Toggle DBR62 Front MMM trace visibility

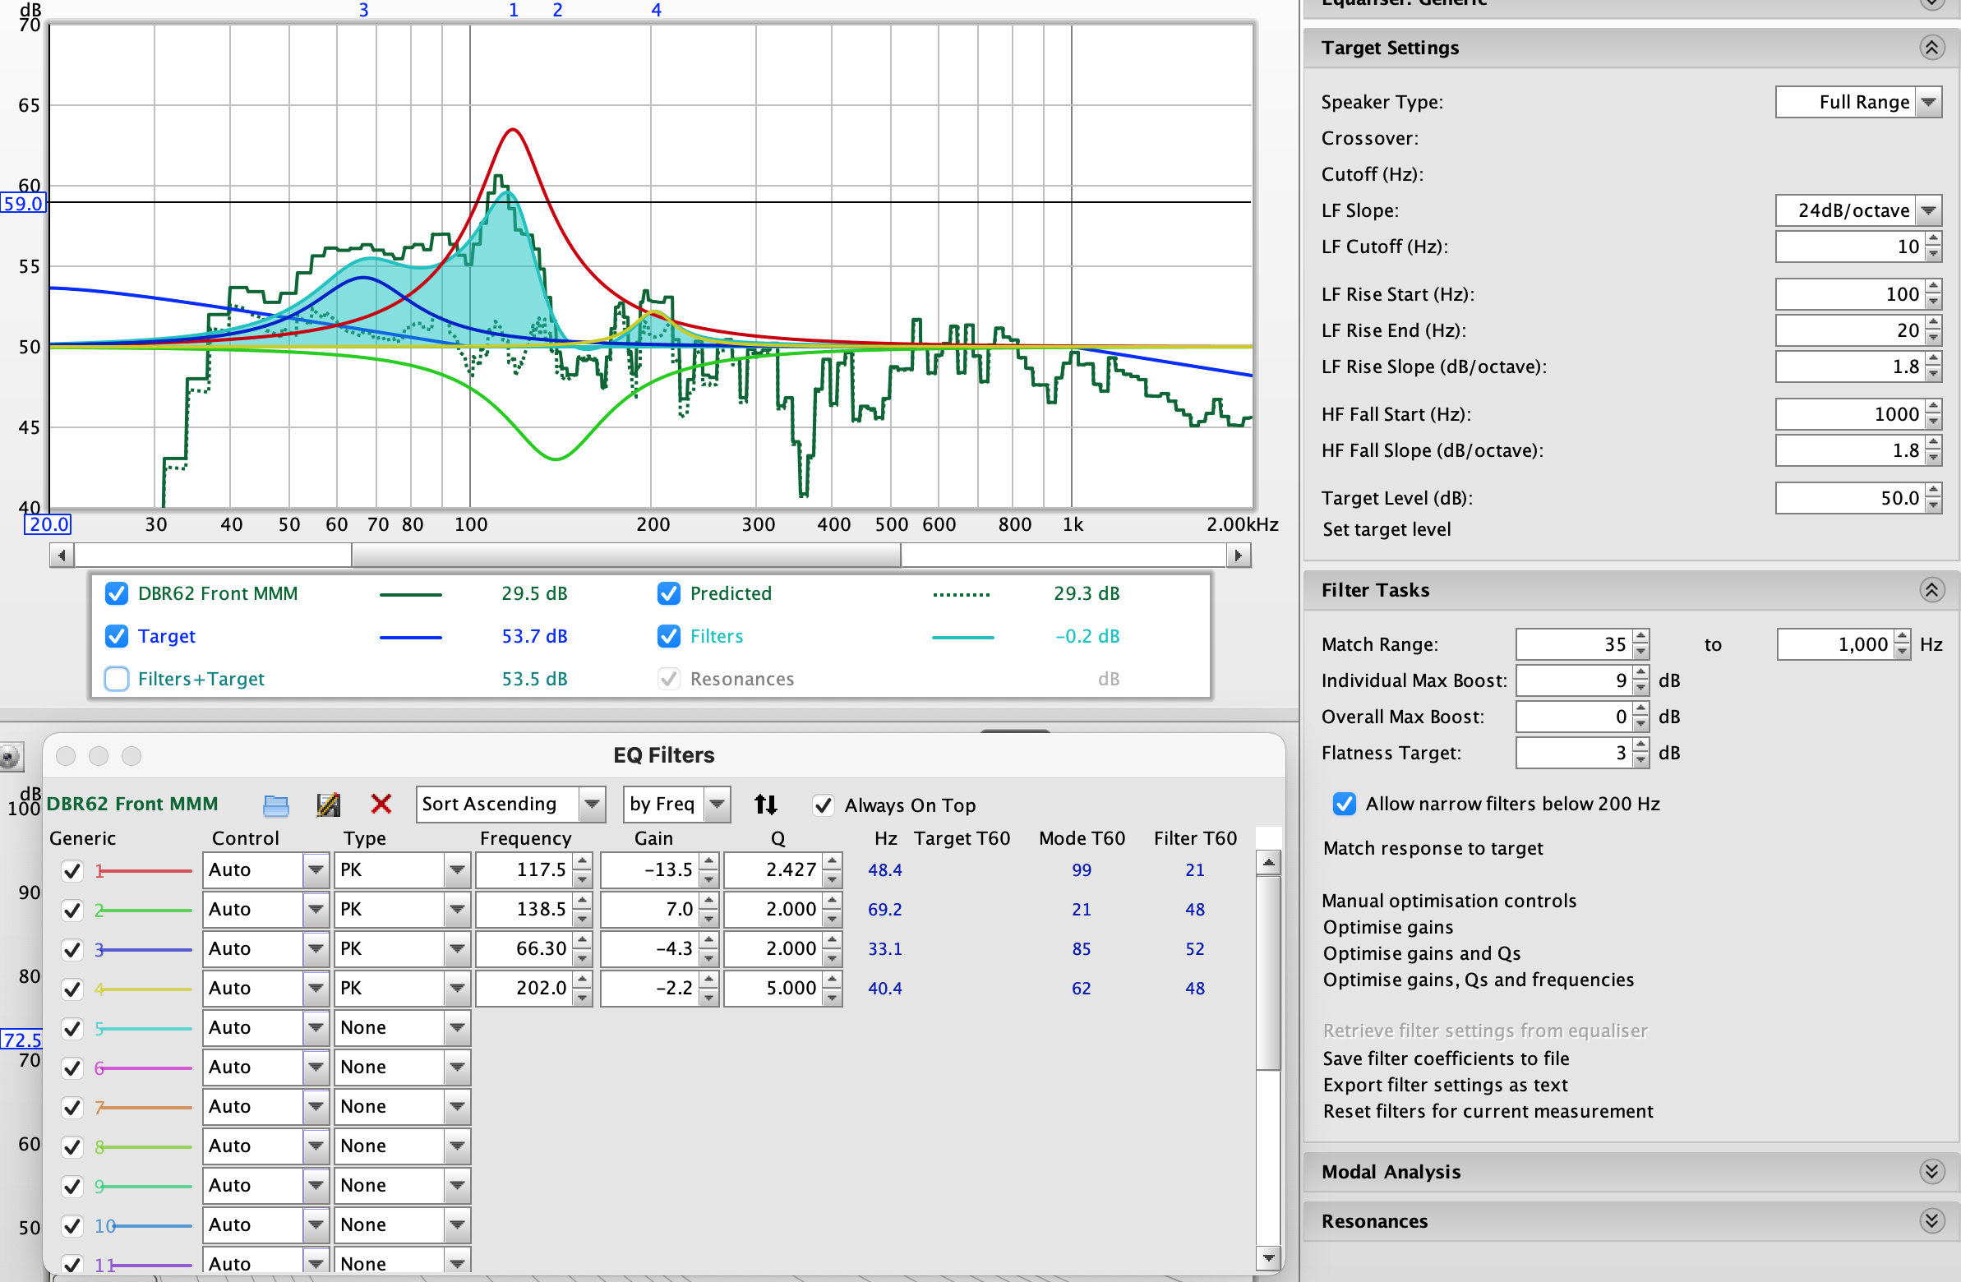pos(117,593)
